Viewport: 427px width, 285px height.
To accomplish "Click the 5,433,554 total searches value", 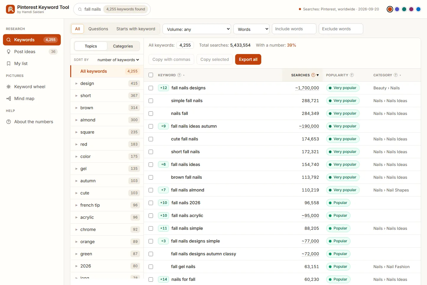I will click(x=240, y=45).
